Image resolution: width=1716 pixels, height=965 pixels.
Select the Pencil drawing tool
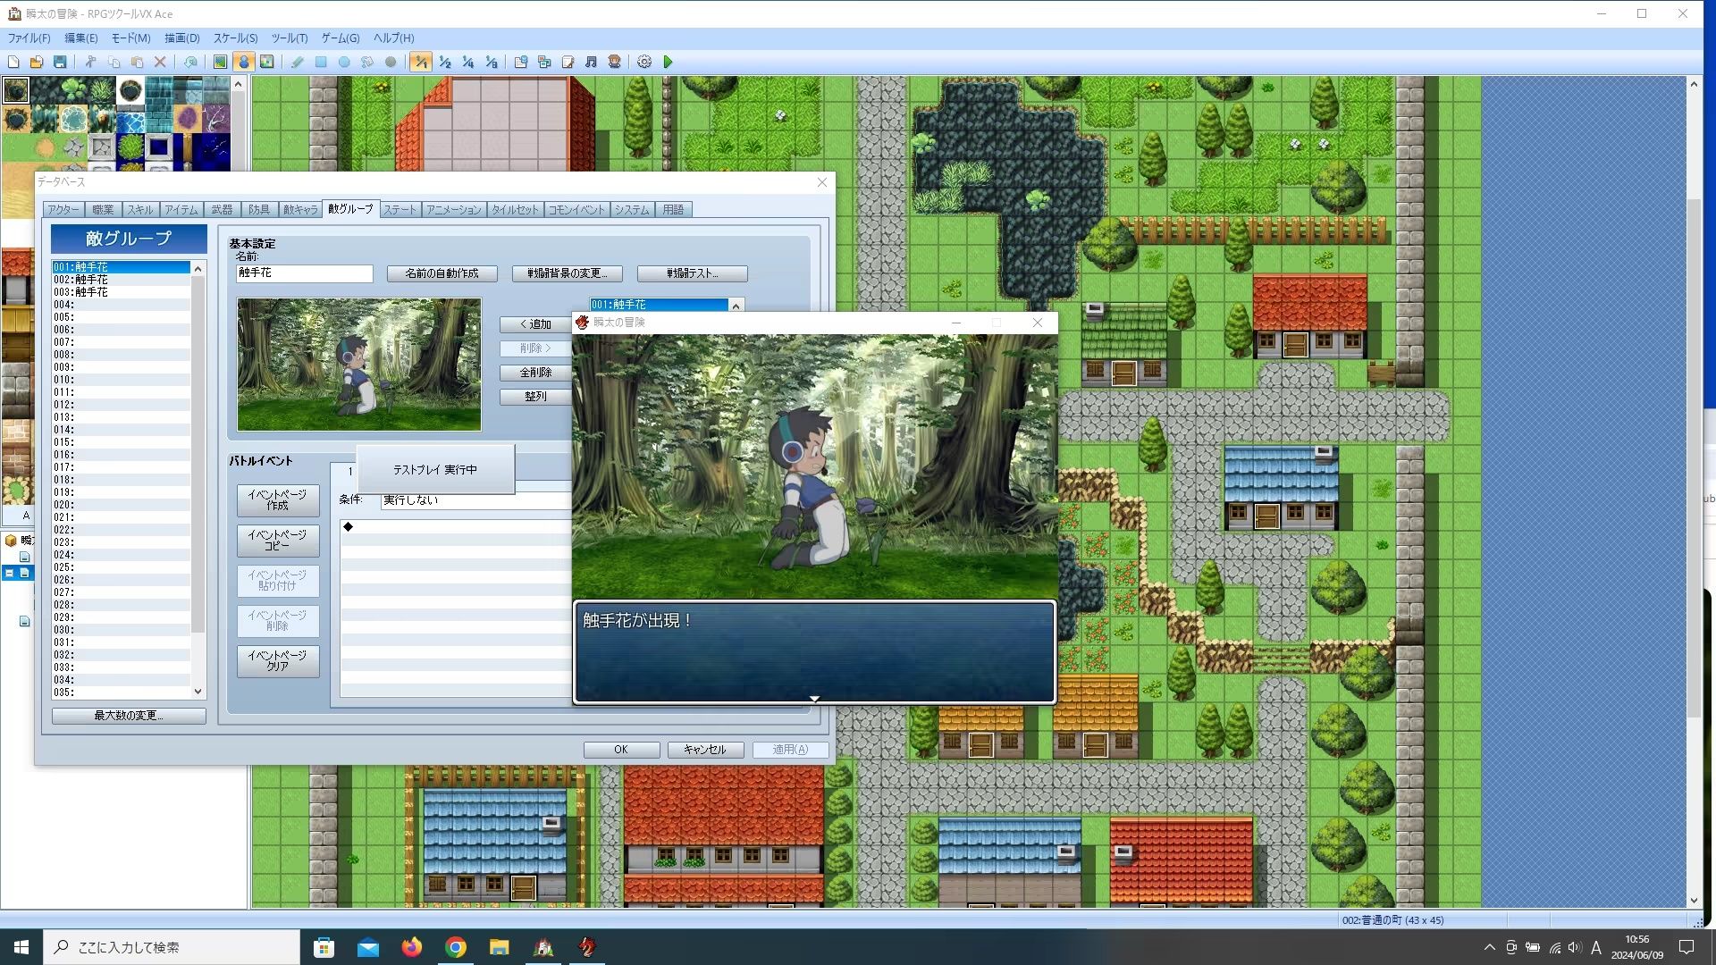(x=298, y=62)
